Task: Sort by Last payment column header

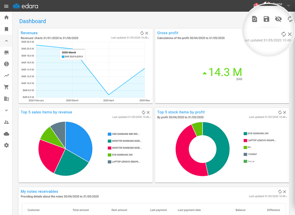Action: 158,210
